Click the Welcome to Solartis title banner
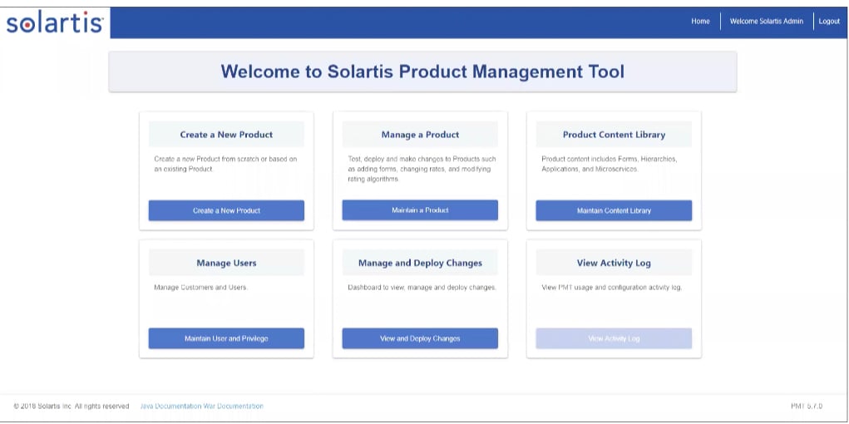 click(422, 71)
